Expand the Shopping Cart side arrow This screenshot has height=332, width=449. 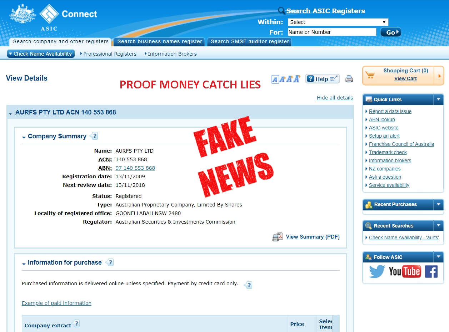(x=439, y=76)
